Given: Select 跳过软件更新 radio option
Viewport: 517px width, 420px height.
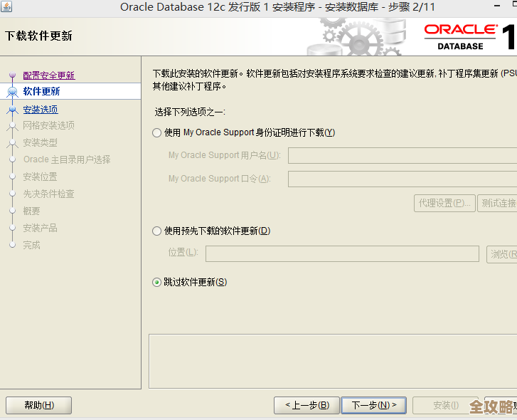Looking at the screenshot, I should coord(156,283).
